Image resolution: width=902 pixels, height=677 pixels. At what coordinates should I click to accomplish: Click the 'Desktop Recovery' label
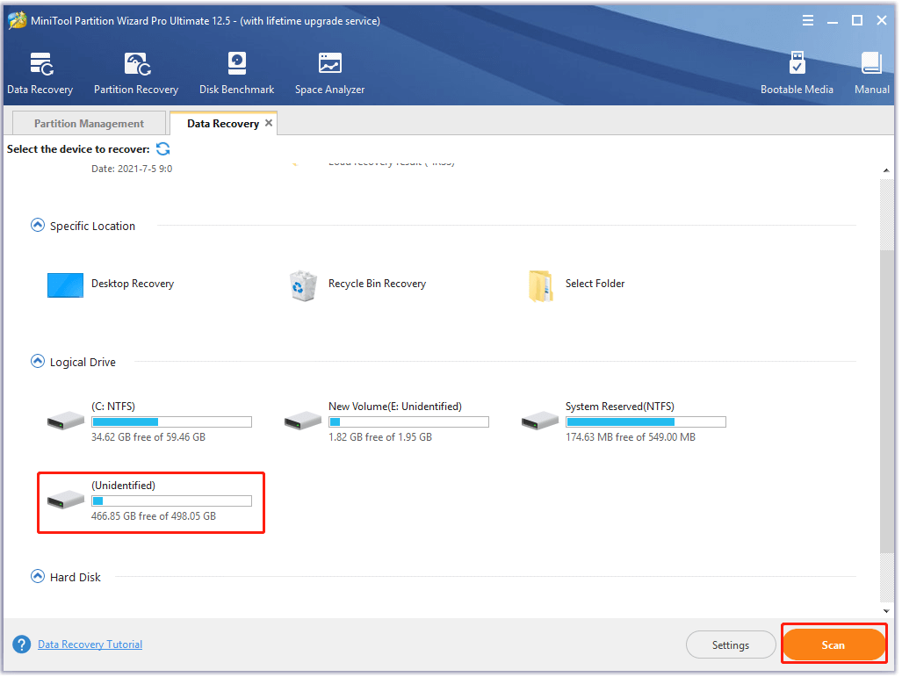pos(133,284)
